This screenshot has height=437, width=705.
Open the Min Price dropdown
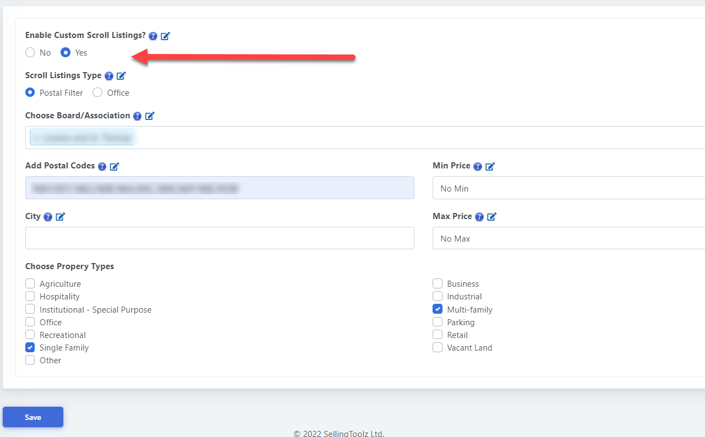point(568,188)
